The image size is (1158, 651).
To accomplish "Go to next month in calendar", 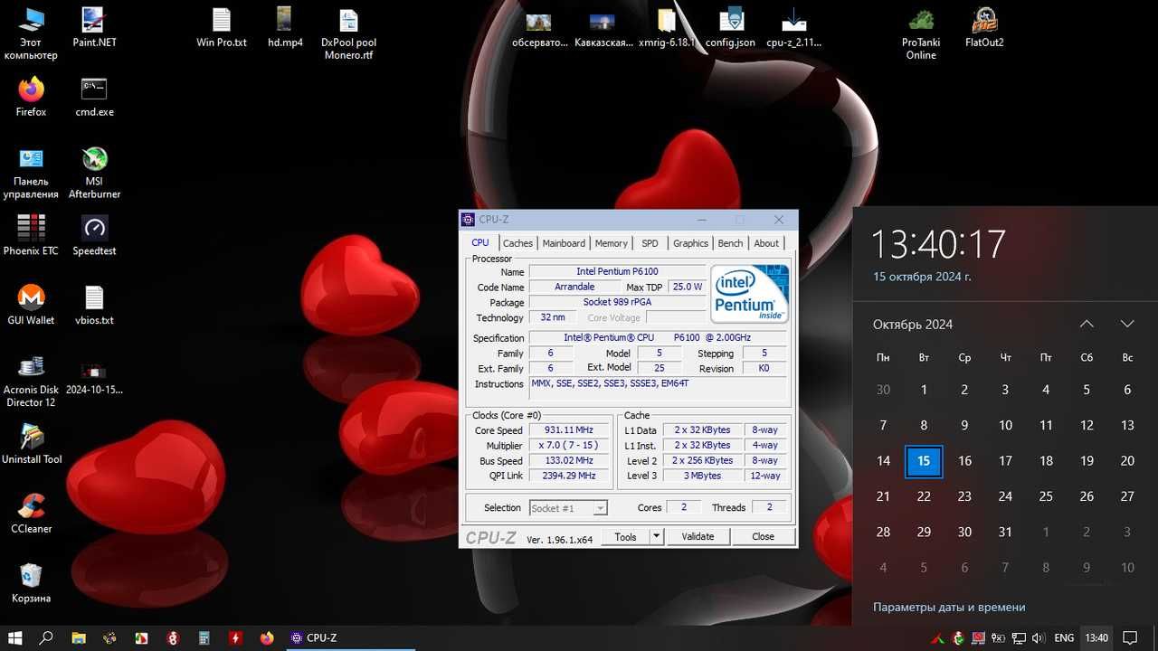I will (1127, 324).
